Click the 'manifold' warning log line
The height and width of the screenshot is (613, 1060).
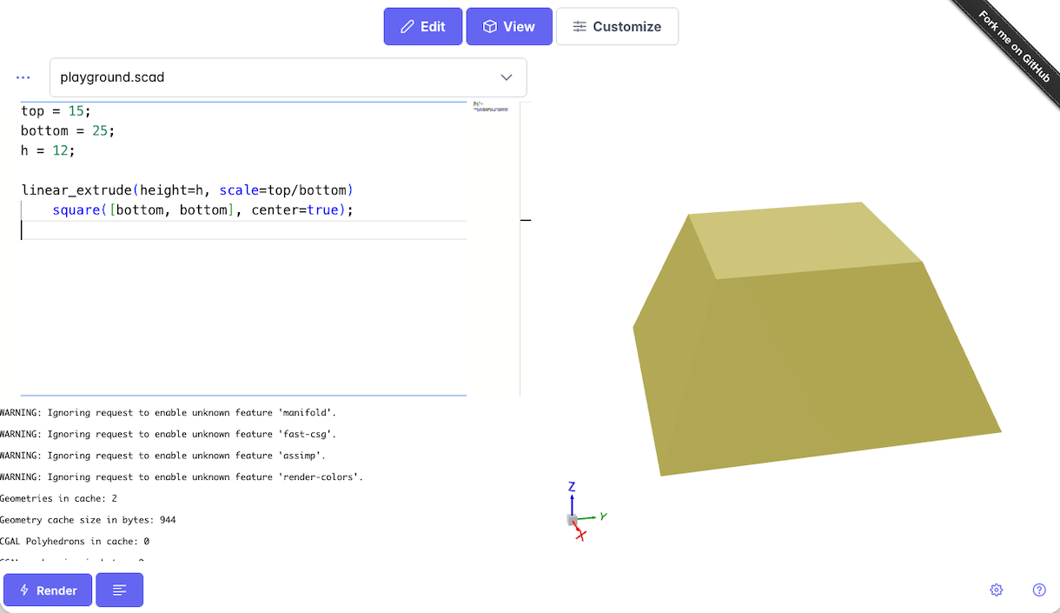[x=168, y=413]
